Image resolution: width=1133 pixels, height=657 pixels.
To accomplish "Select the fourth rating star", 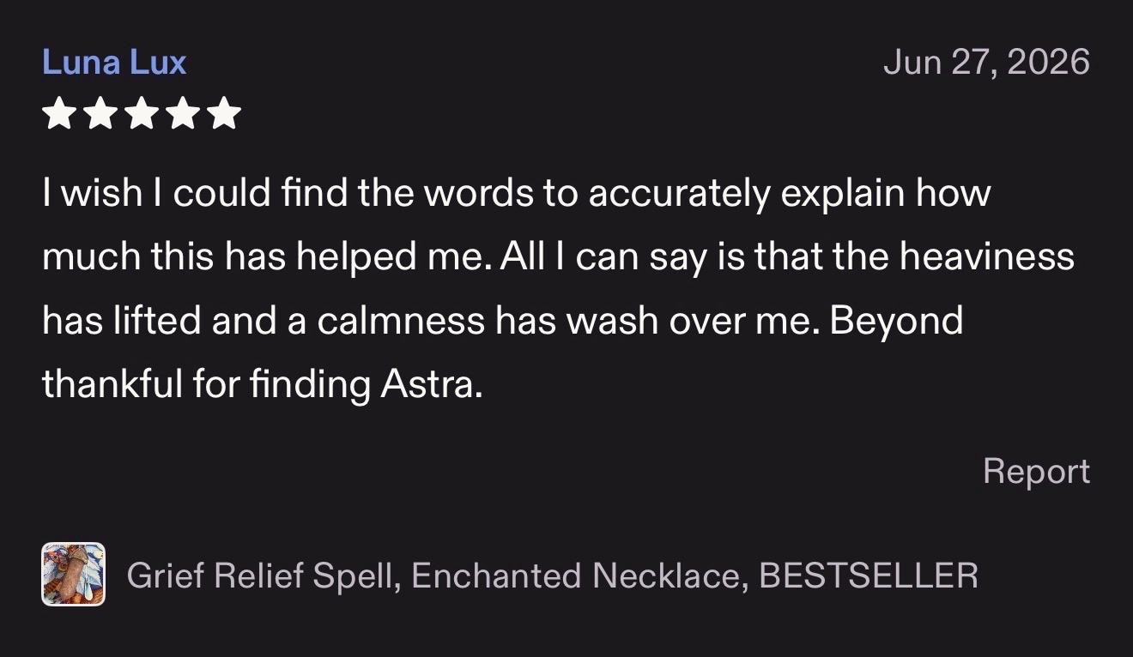I will pyautogui.click(x=183, y=113).
